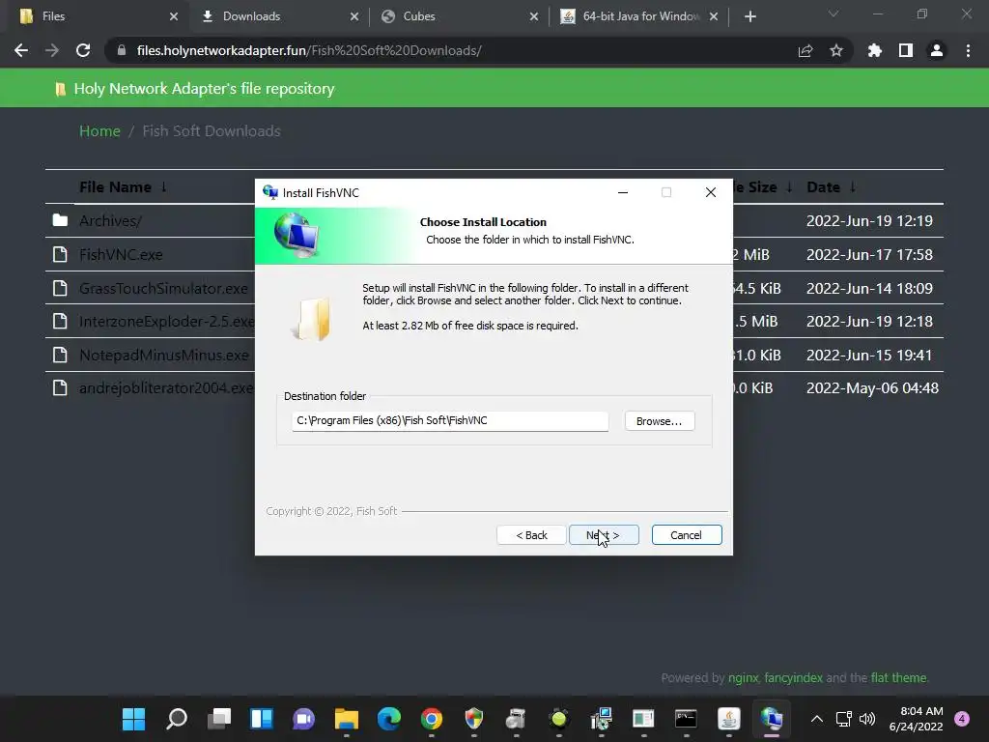Open the volume tray icon
Viewport: 989px width, 742px height.
[x=867, y=719]
